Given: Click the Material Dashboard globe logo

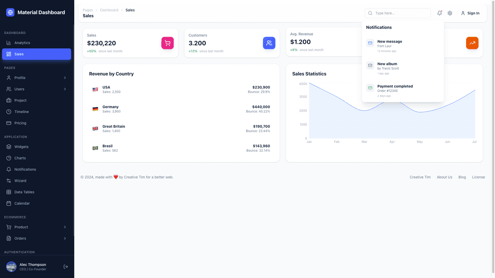Looking at the screenshot, I should coord(9,12).
